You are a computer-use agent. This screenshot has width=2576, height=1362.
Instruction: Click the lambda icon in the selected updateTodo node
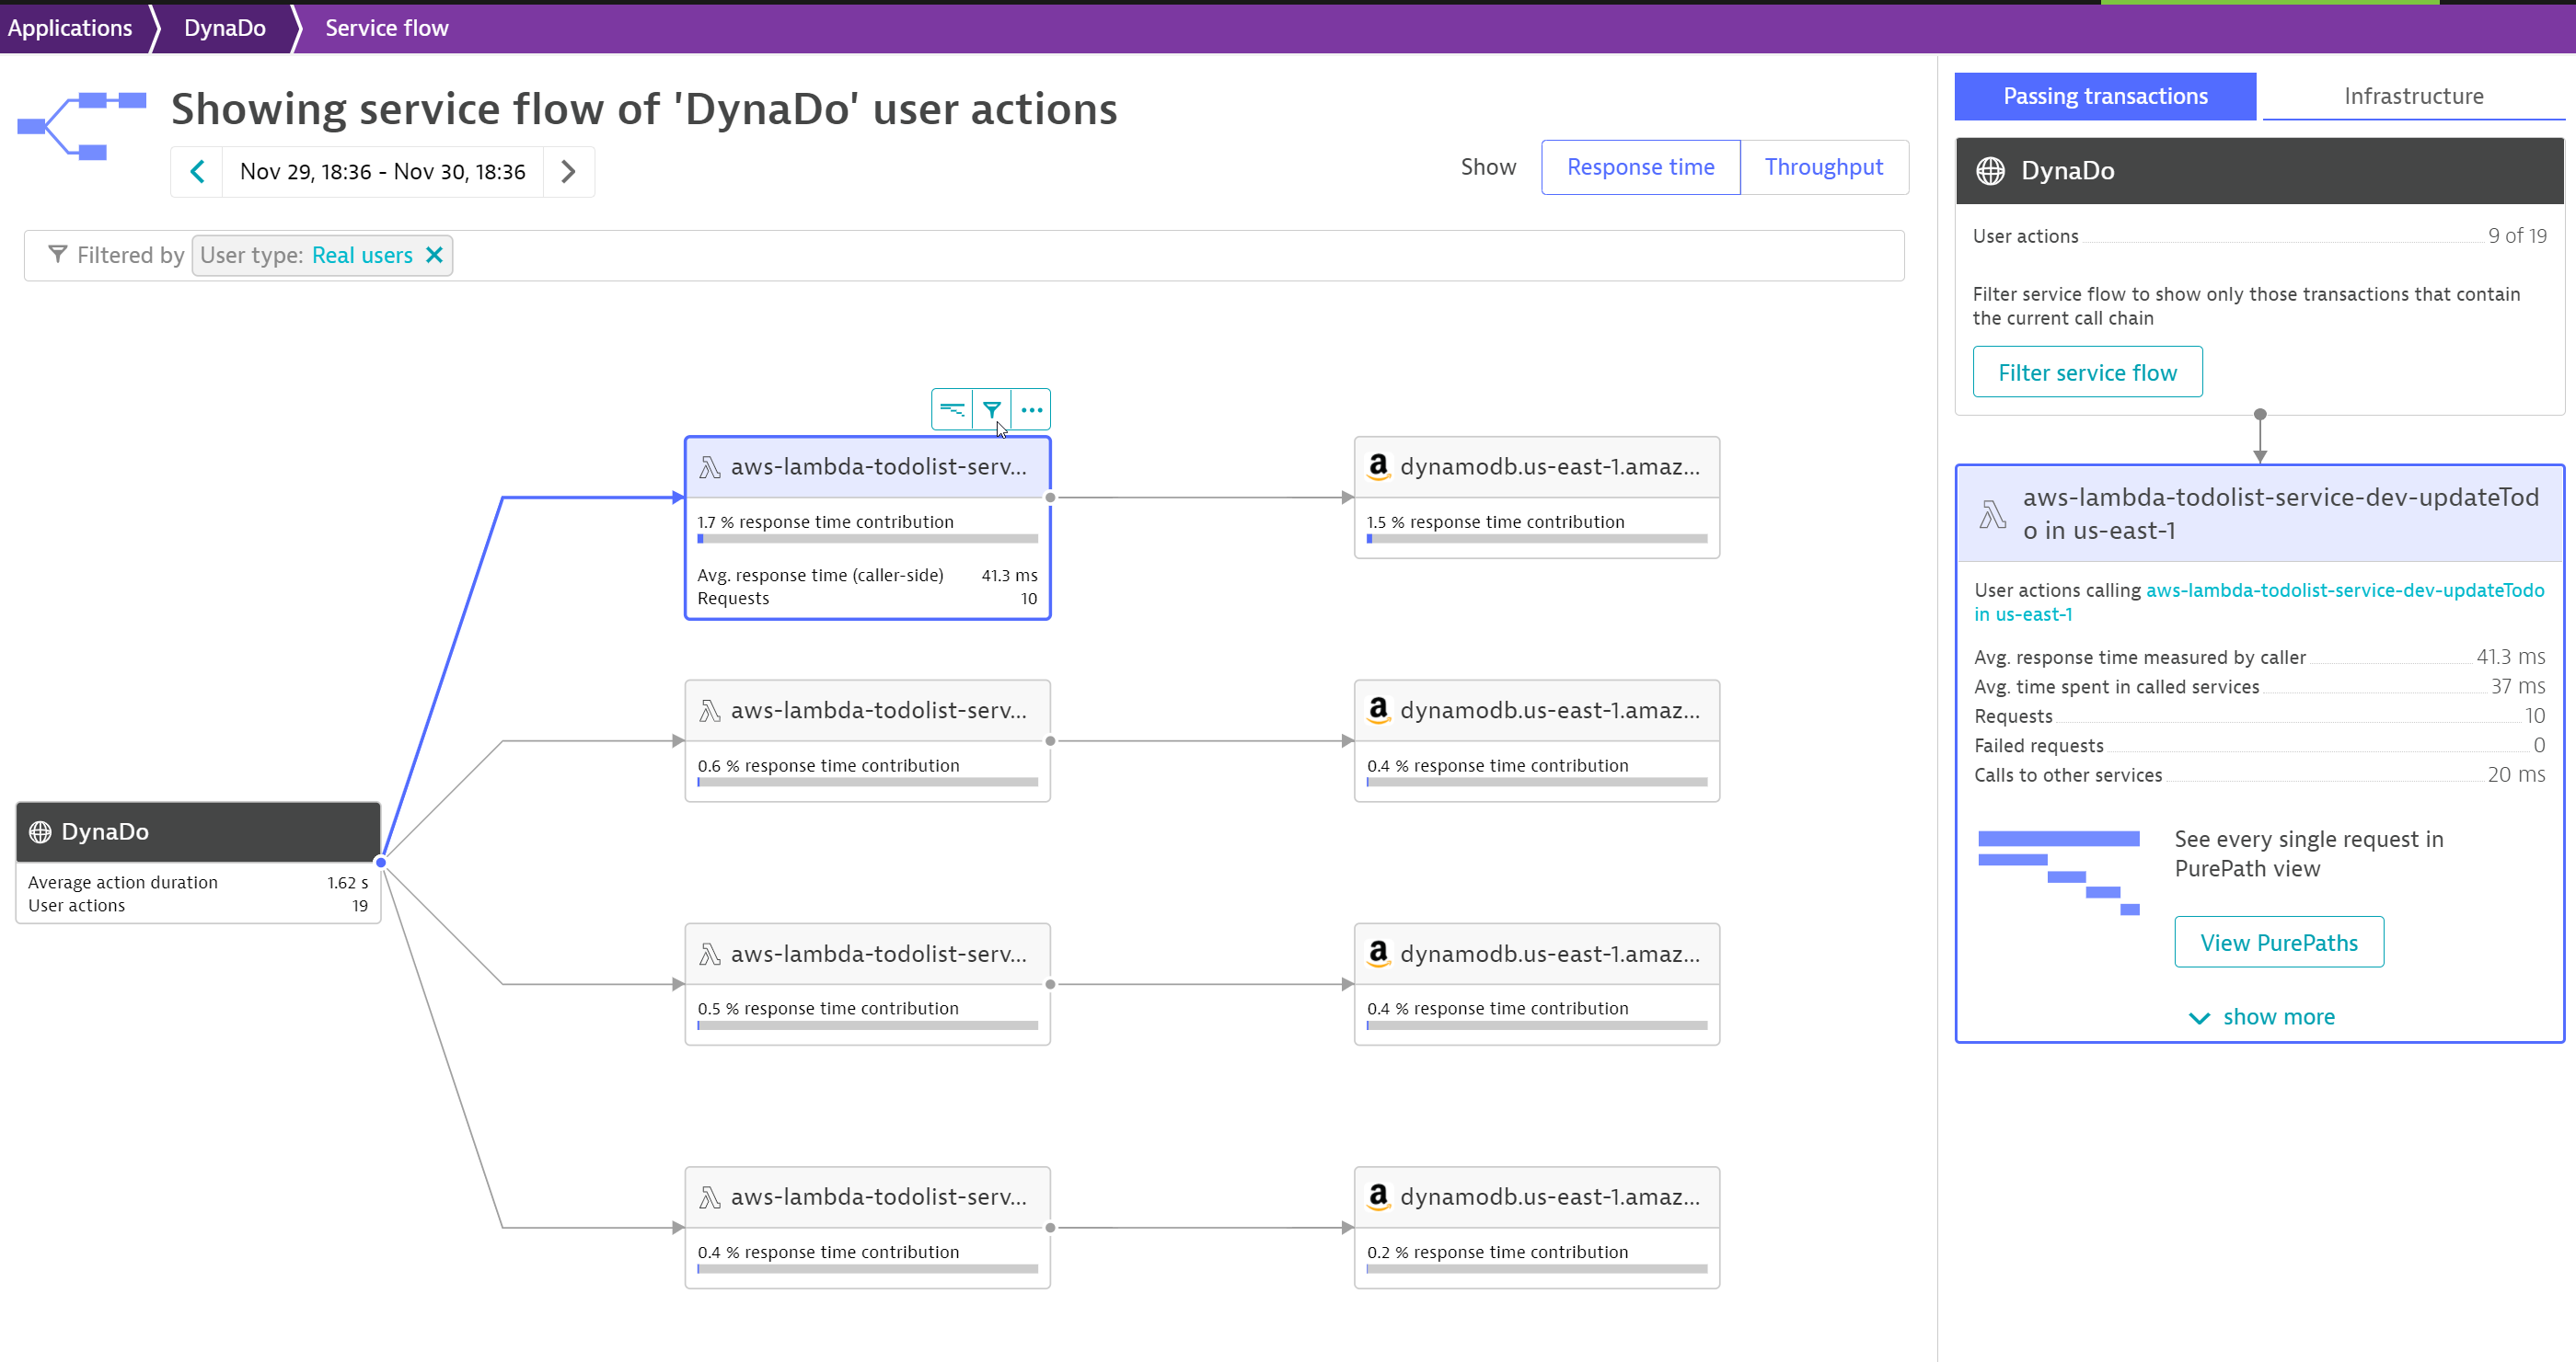[710, 468]
